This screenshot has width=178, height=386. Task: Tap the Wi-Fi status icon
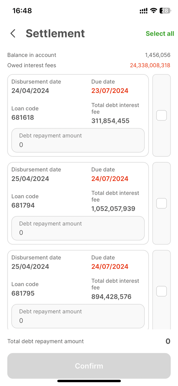(154, 11)
